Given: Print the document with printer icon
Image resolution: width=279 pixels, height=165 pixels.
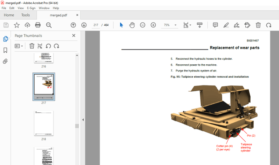Looking at the screenshot, I should point(38,25).
